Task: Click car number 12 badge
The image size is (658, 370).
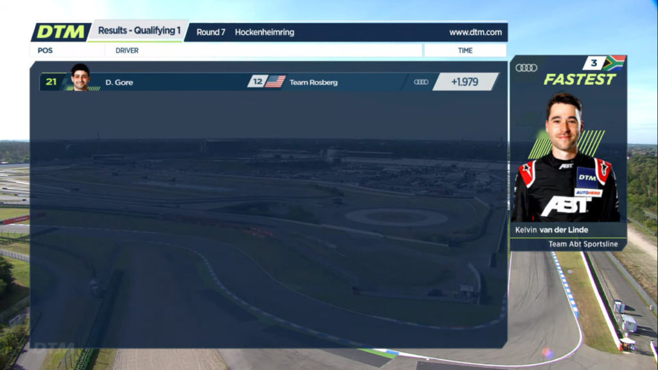Action: point(257,82)
